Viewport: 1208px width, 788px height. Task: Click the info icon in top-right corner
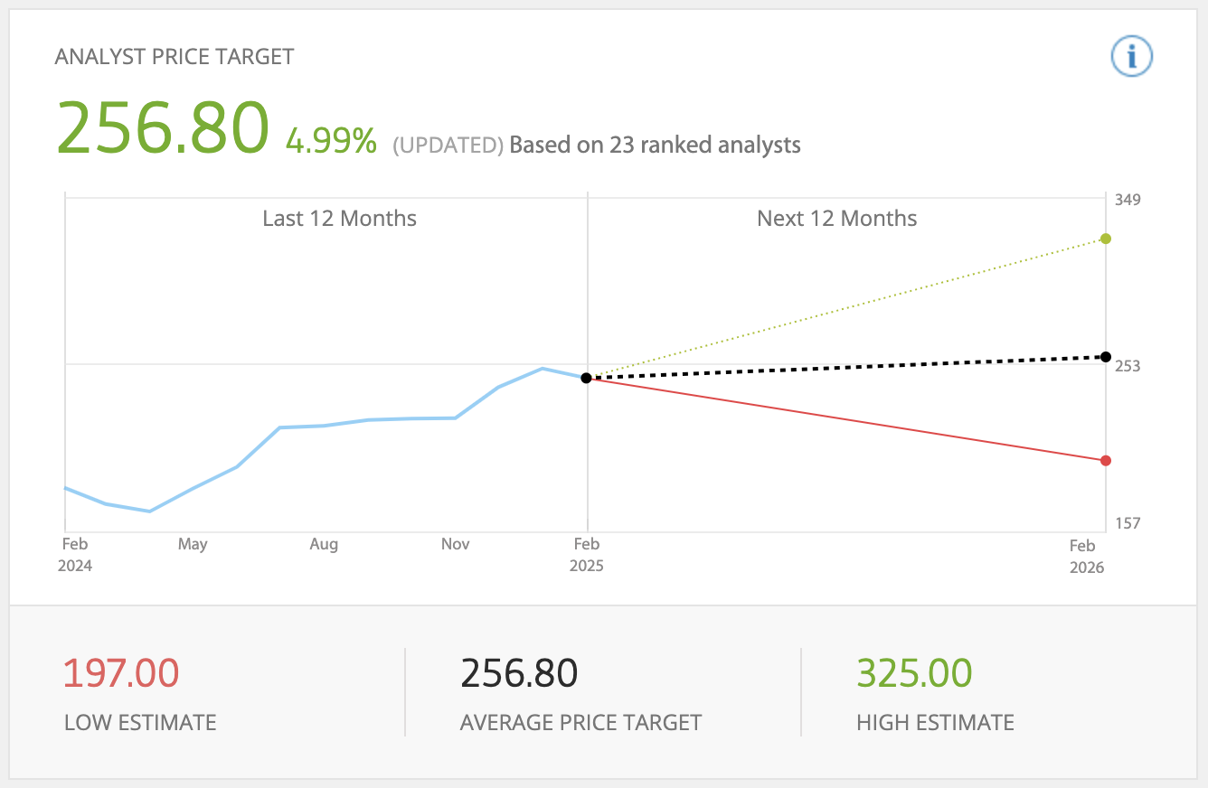pos(1131,58)
